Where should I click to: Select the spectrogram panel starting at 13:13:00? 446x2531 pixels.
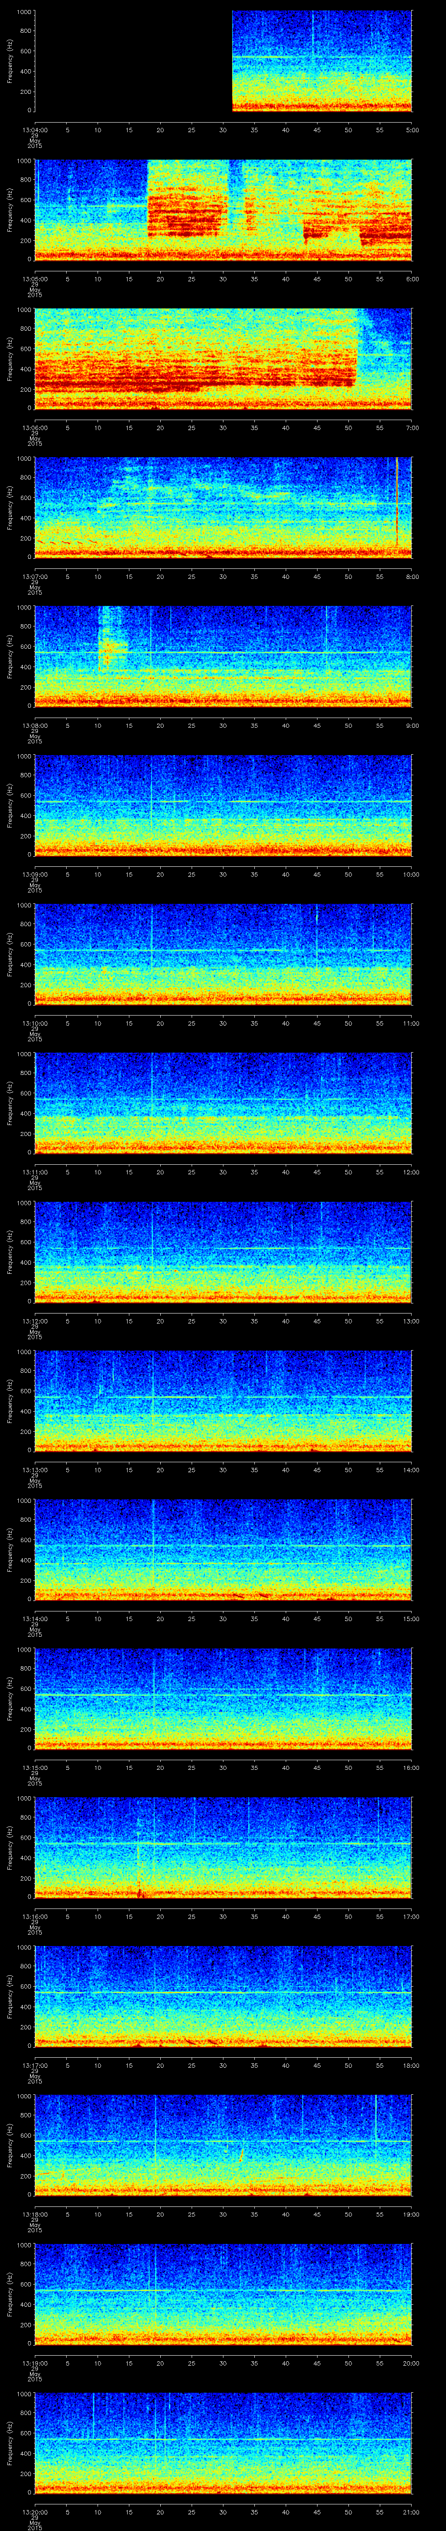223,1401
